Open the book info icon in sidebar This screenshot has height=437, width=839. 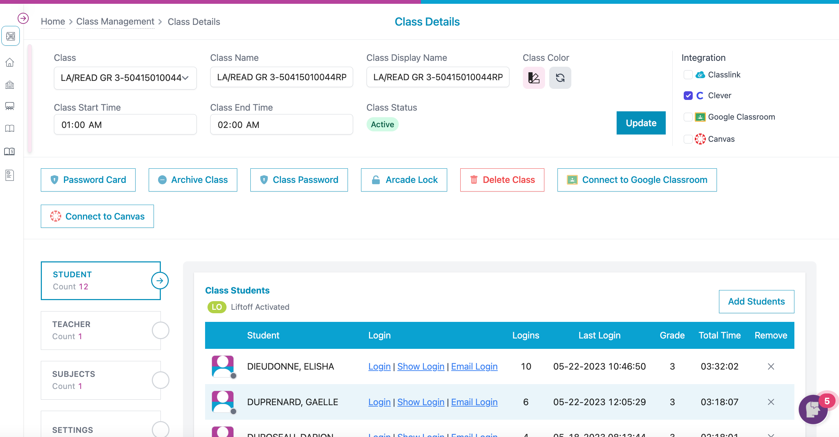(10, 151)
